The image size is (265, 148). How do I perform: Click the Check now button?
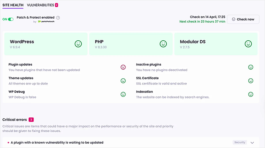pyautogui.click(x=243, y=19)
